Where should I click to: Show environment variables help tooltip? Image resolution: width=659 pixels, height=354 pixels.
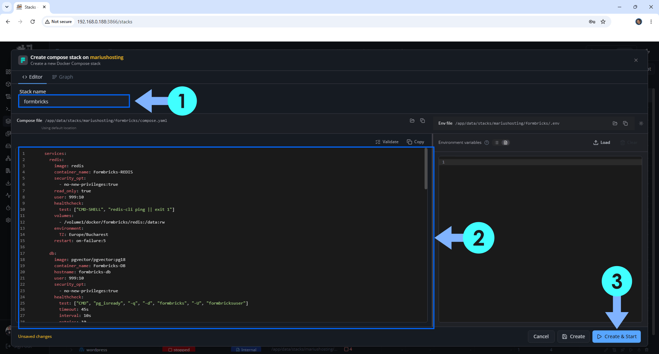pyautogui.click(x=487, y=142)
